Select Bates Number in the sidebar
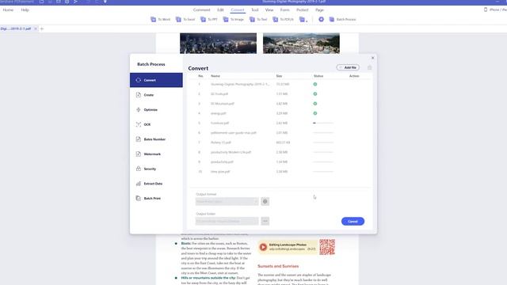507x285 pixels. (156, 139)
